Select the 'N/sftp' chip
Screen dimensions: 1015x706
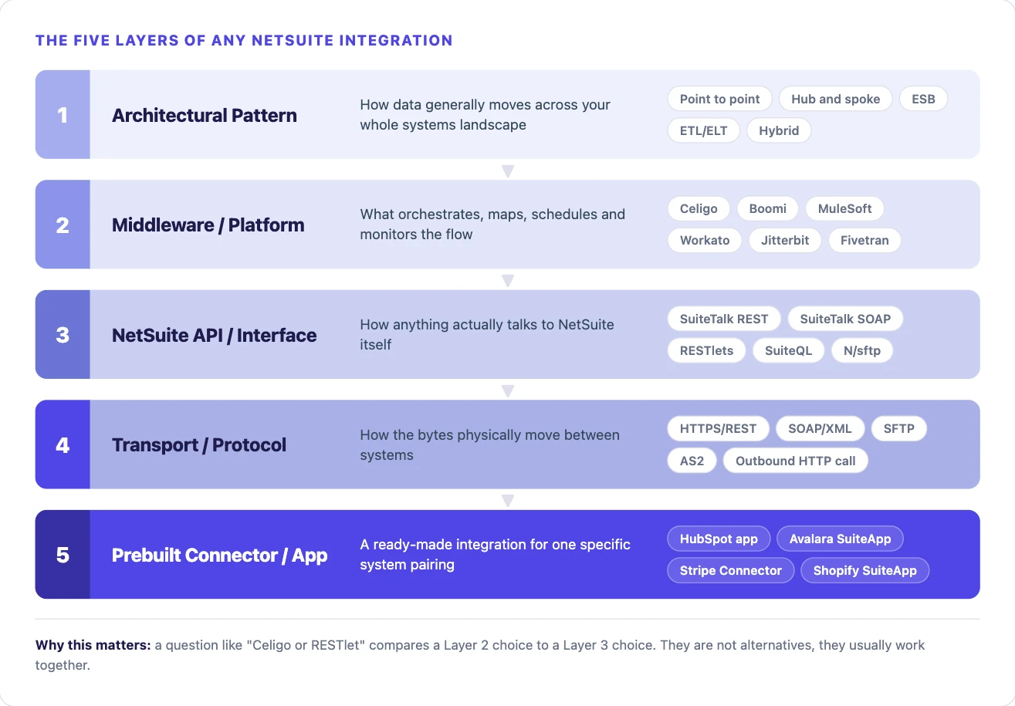click(x=861, y=350)
